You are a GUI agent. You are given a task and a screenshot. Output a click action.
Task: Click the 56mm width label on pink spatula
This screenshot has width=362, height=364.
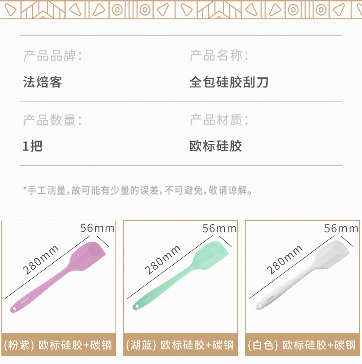pyautogui.click(x=98, y=228)
